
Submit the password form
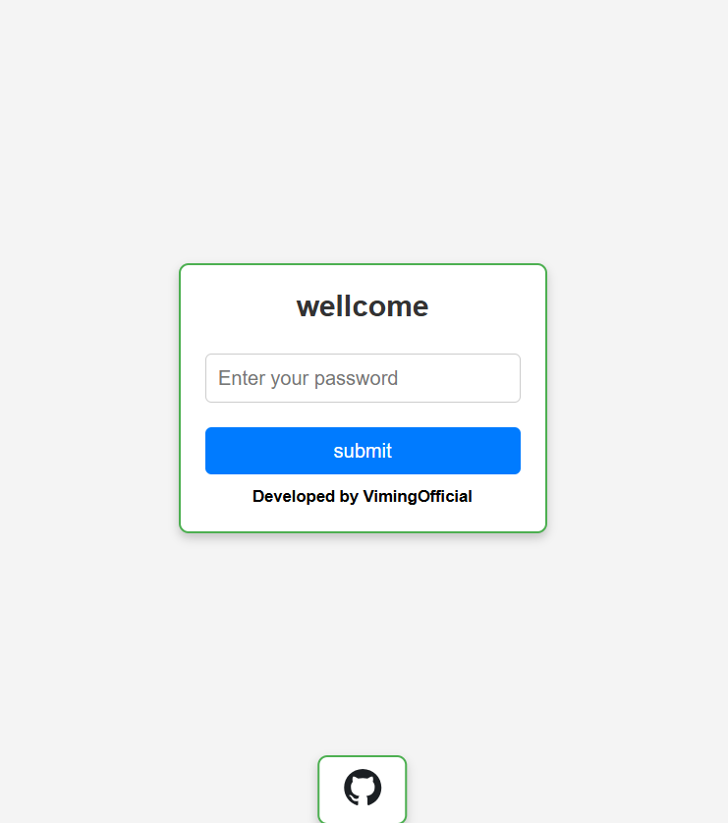[x=363, y=451]
